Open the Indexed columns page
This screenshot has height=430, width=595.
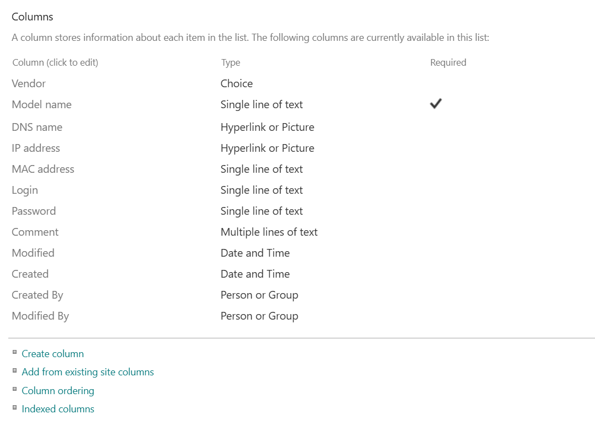[58, 409]
